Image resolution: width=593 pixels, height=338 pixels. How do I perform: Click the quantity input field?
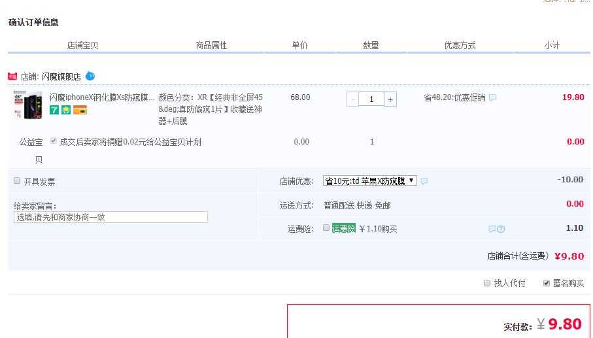coord(371,99)
